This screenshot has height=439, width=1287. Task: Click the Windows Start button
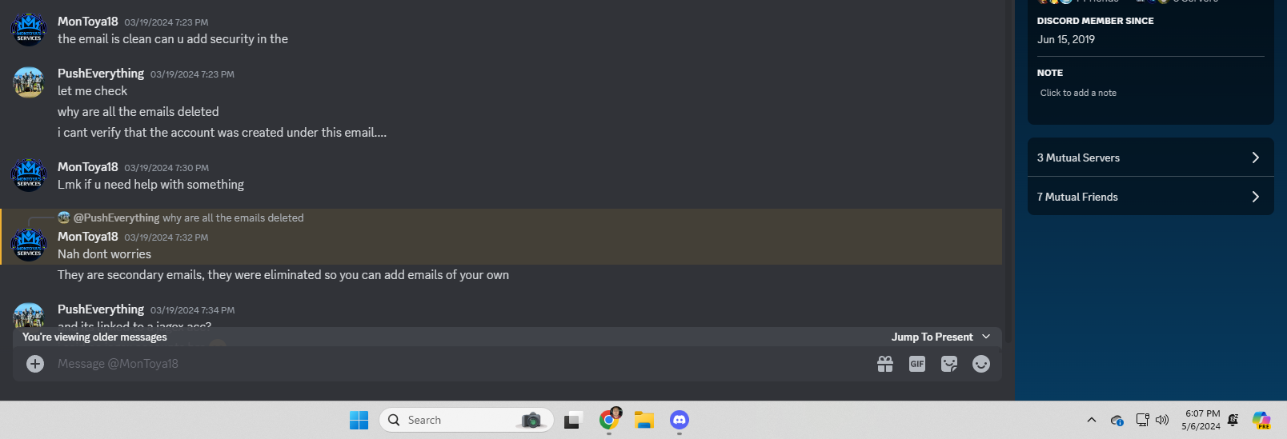(x=359, y=420)
